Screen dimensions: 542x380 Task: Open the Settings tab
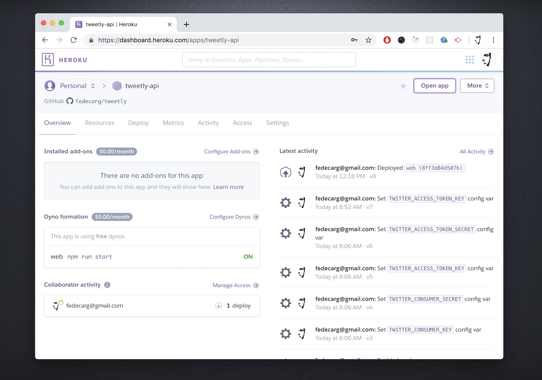[278, 123]
